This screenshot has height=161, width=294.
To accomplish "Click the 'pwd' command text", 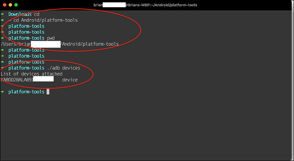I will tap(51, 39).
